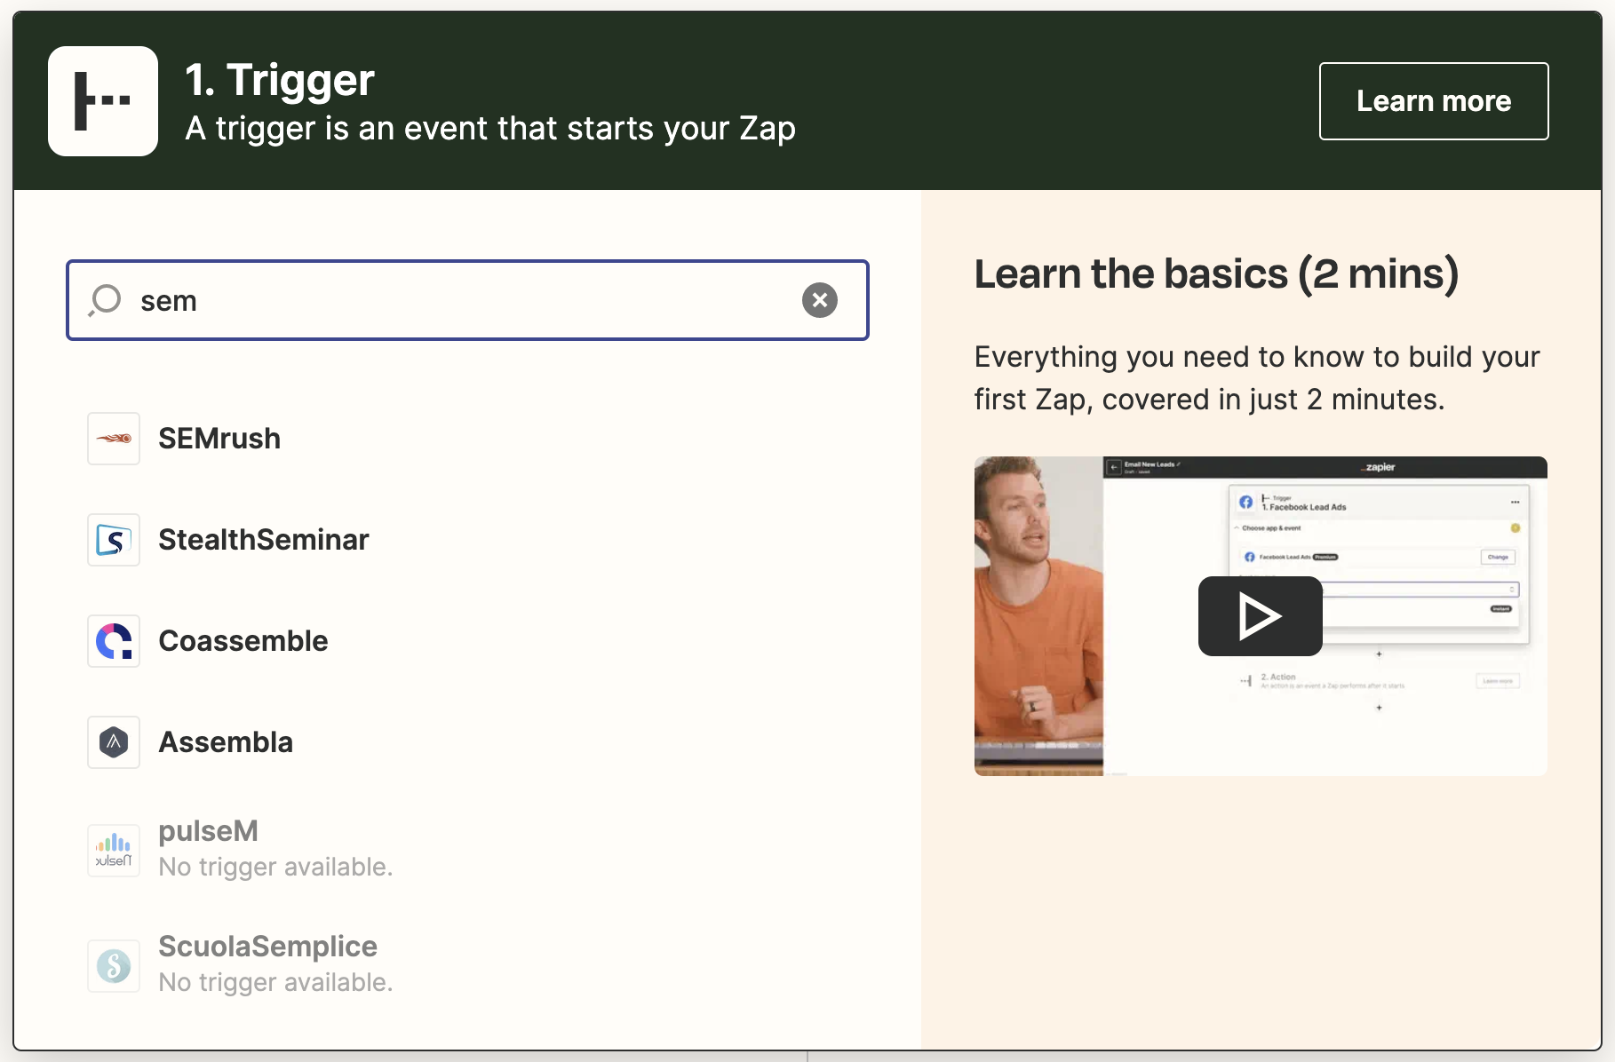This screenshot has width=1615, height=1062.
Task: Select Assembla from the results list
Action: [x=226, y=742]
